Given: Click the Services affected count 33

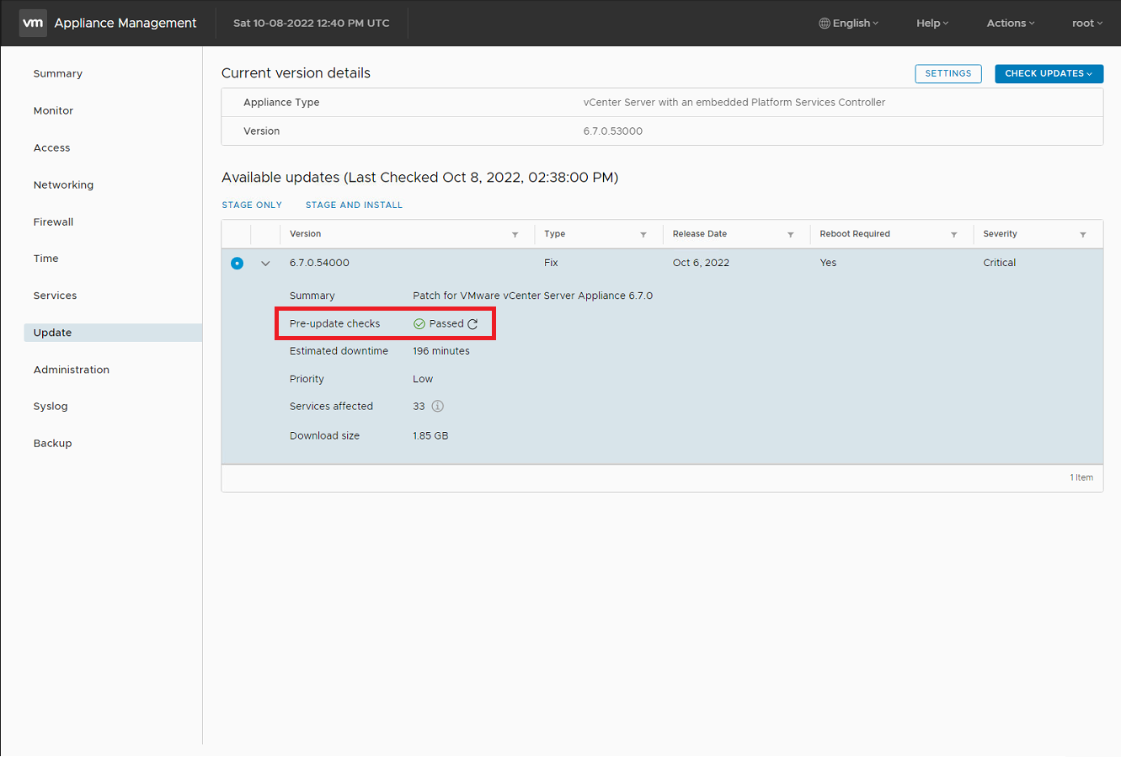Looking at the screenshot, I should point(419,407).
